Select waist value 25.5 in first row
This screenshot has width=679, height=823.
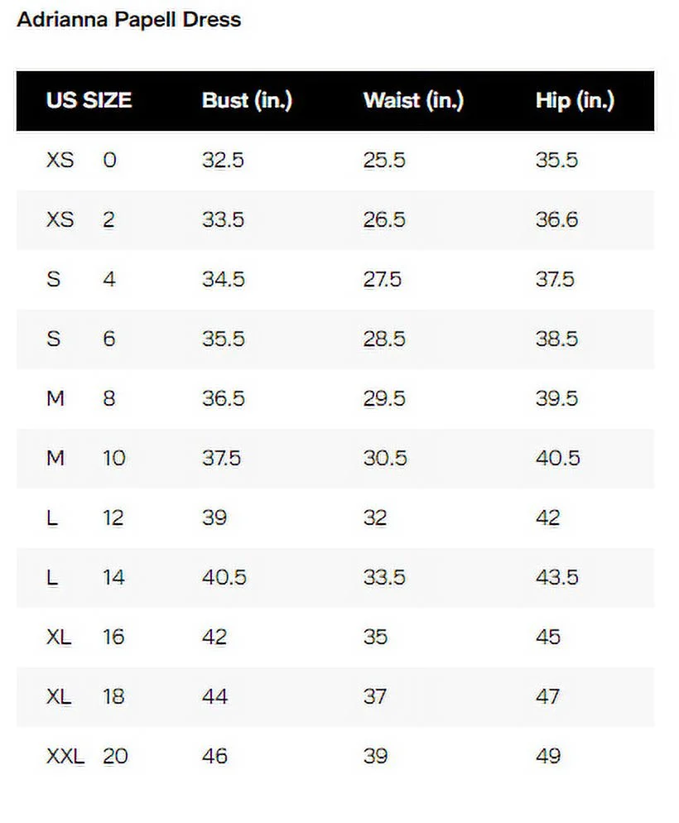point(384,160)
